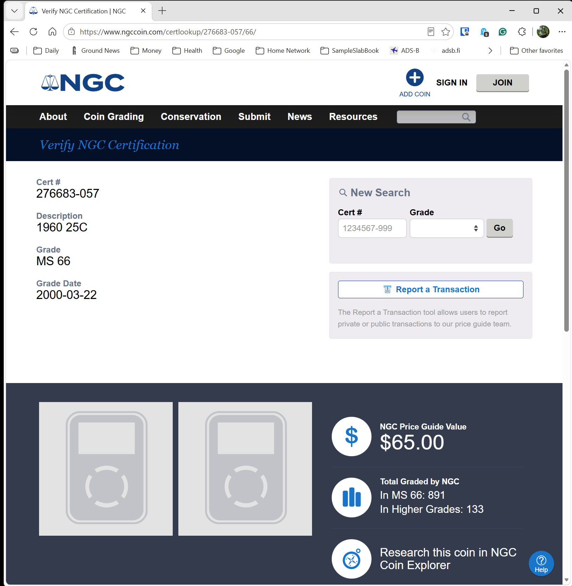Open the Money bookmarks folder
The width and height of the screenshot is (572, 586).
146,51
